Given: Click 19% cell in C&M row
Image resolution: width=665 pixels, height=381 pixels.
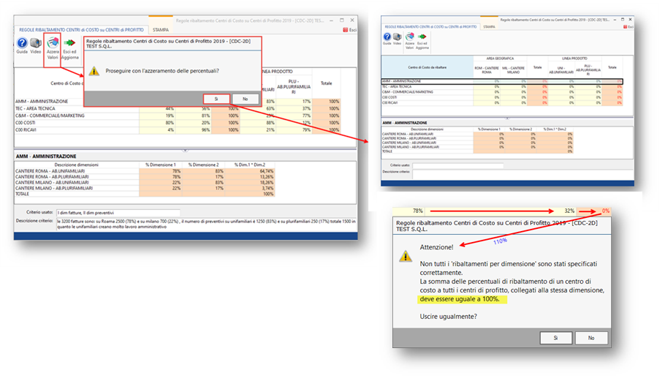Looking at the screenshot, I should (157, 116).
